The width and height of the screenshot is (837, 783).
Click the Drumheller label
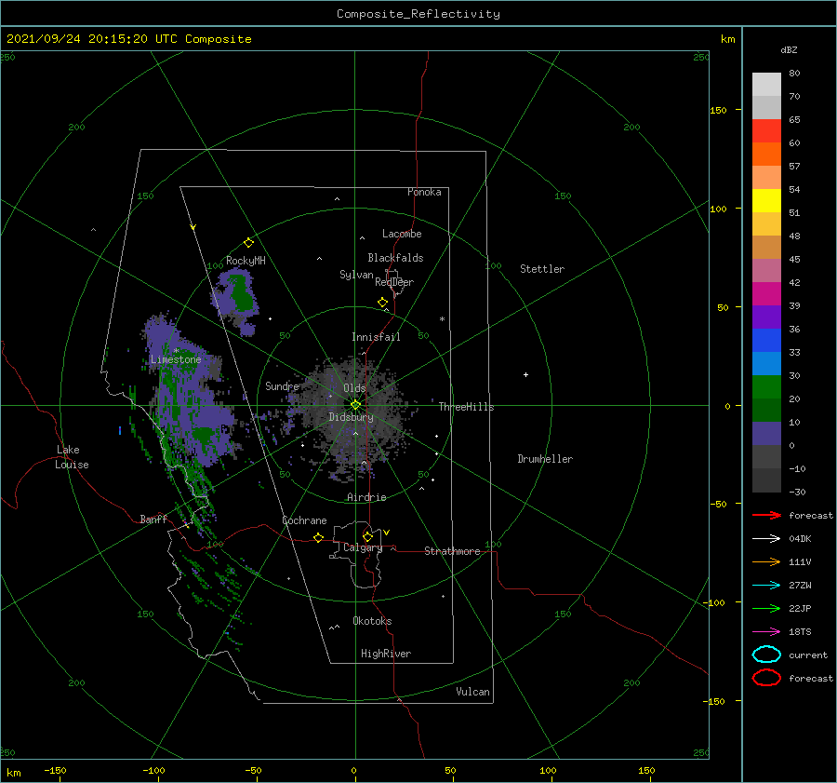[x=545, y=459]
